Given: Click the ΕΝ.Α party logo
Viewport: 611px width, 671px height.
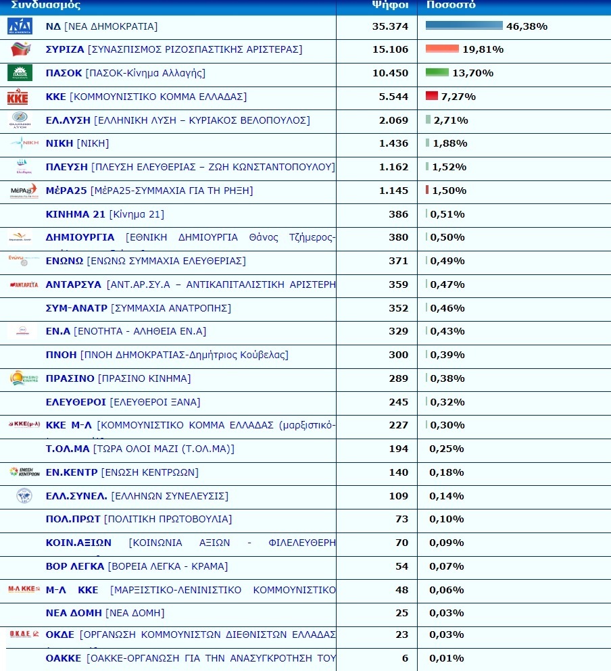Looking at the screenshot, I should [x=22, y=331].
